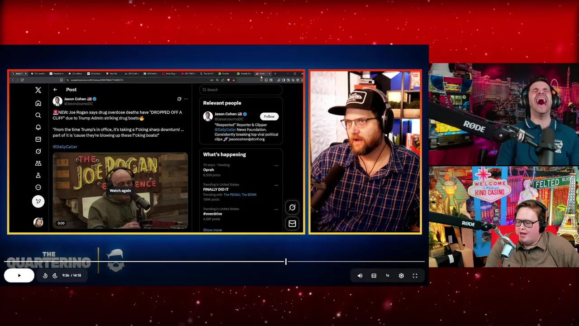Click the browser reload button
Image resolution: width=579 pixels, height=326 pixels.
click(22, 80)
